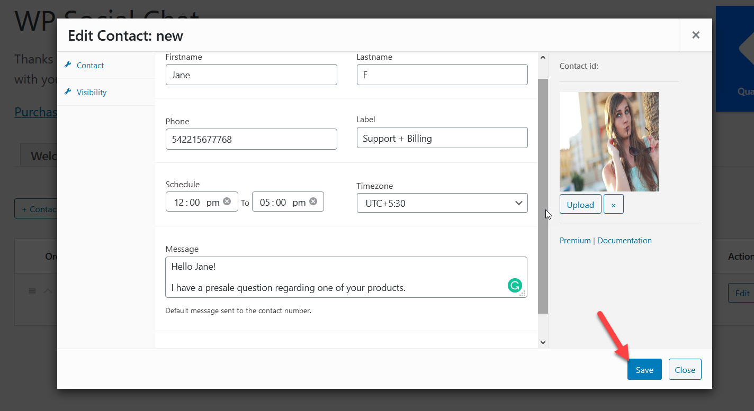Click the message box resize handle
Screen dimensions: 754x411
click(523, 294)
